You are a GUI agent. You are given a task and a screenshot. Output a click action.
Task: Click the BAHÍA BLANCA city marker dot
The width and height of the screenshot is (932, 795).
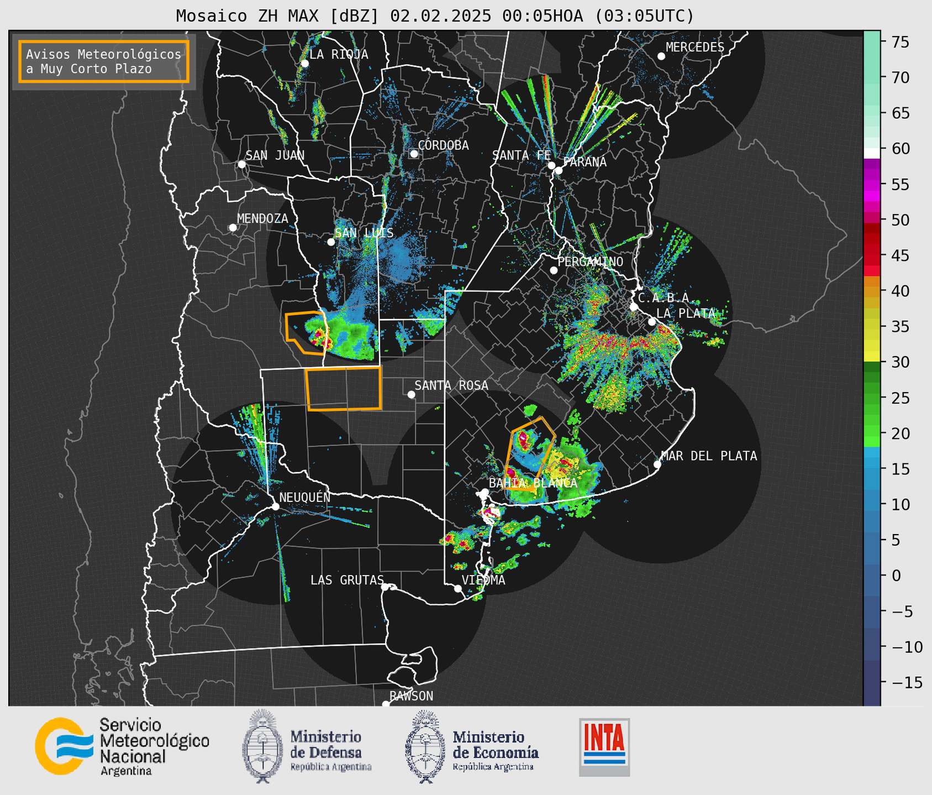(485, 492)
